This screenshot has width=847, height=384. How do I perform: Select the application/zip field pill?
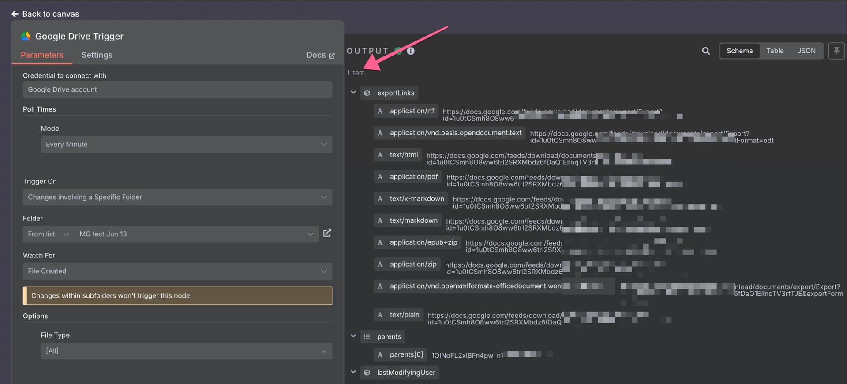(x=407, y=264)
